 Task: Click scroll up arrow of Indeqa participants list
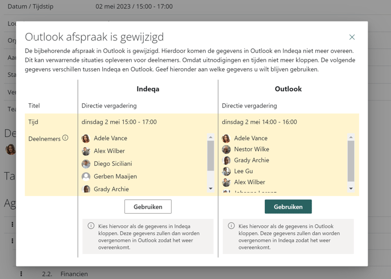[211, 137]
